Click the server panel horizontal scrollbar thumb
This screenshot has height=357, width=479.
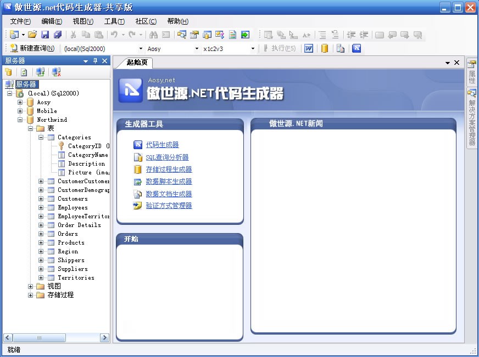[x=39, y=338]
